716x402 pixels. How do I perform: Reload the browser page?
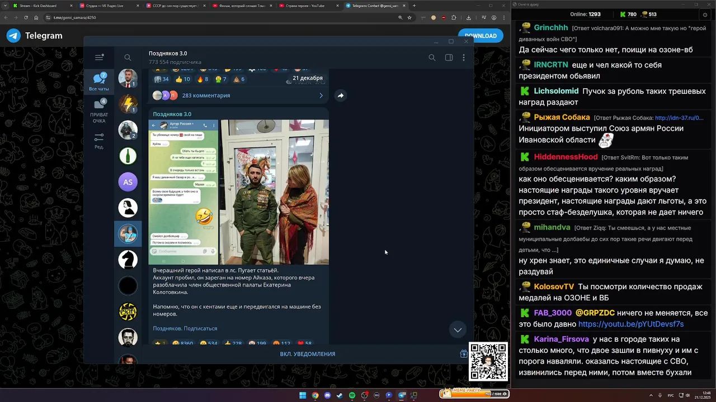[x=26, y=17]
